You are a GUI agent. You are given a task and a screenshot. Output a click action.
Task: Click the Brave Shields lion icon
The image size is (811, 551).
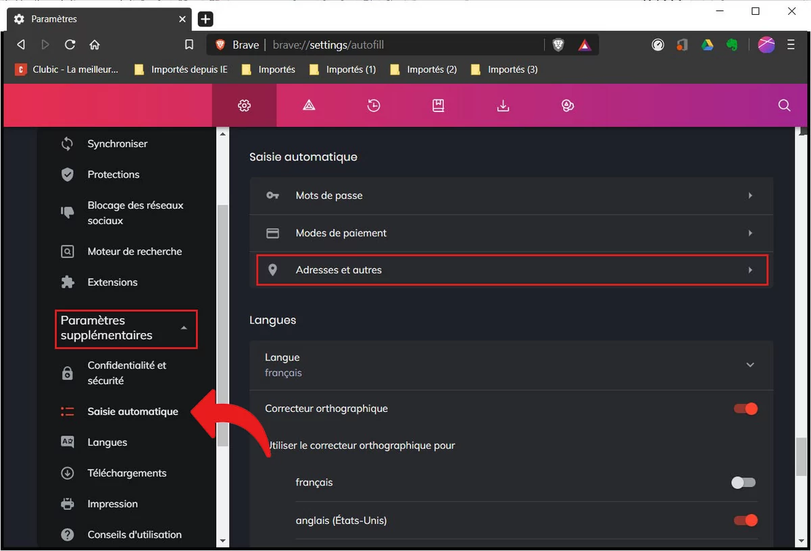click(x=558, y=45)
